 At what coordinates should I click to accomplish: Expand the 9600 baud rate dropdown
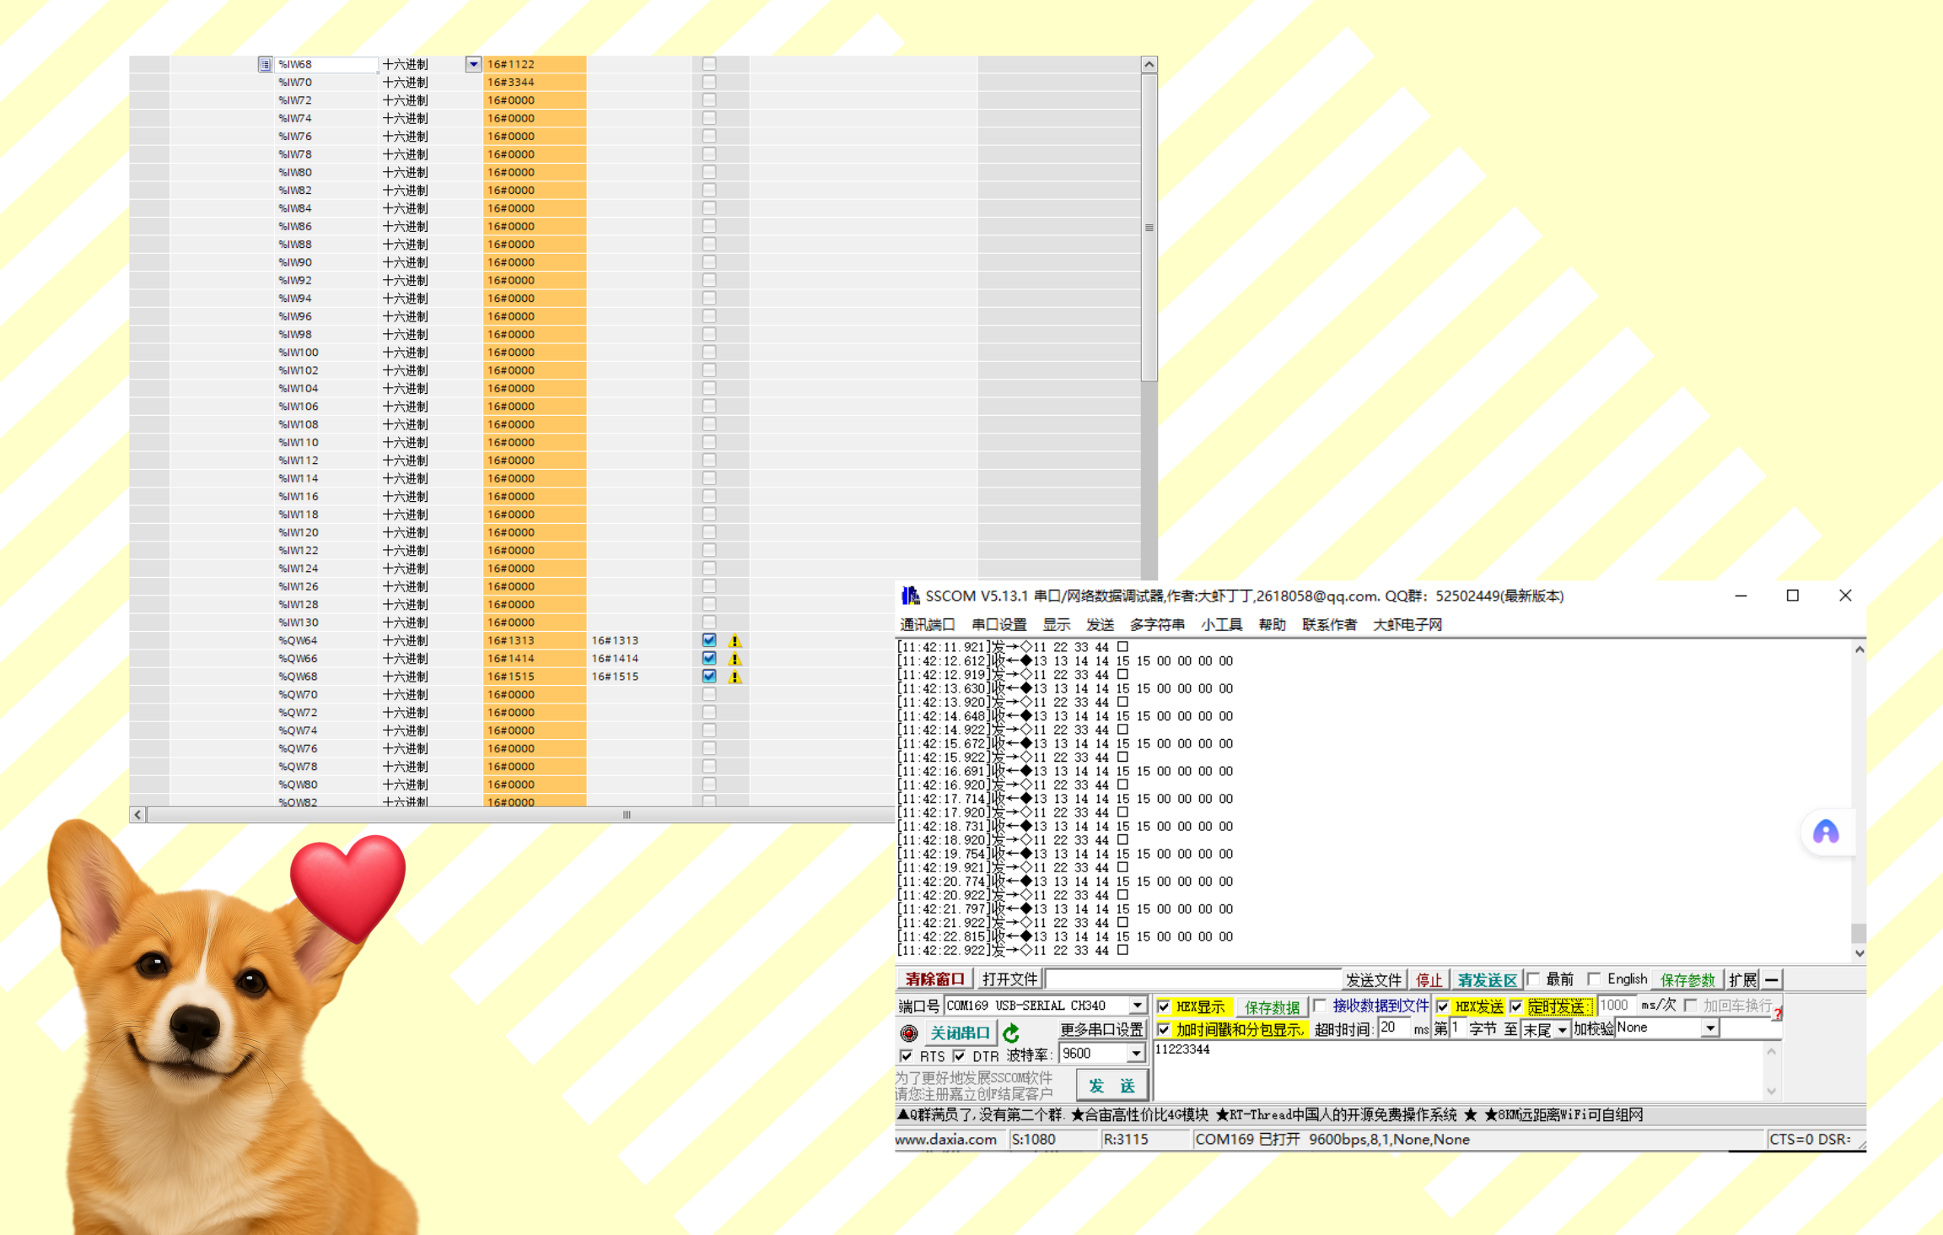pyautogui.click(x=1136, y=1054)
